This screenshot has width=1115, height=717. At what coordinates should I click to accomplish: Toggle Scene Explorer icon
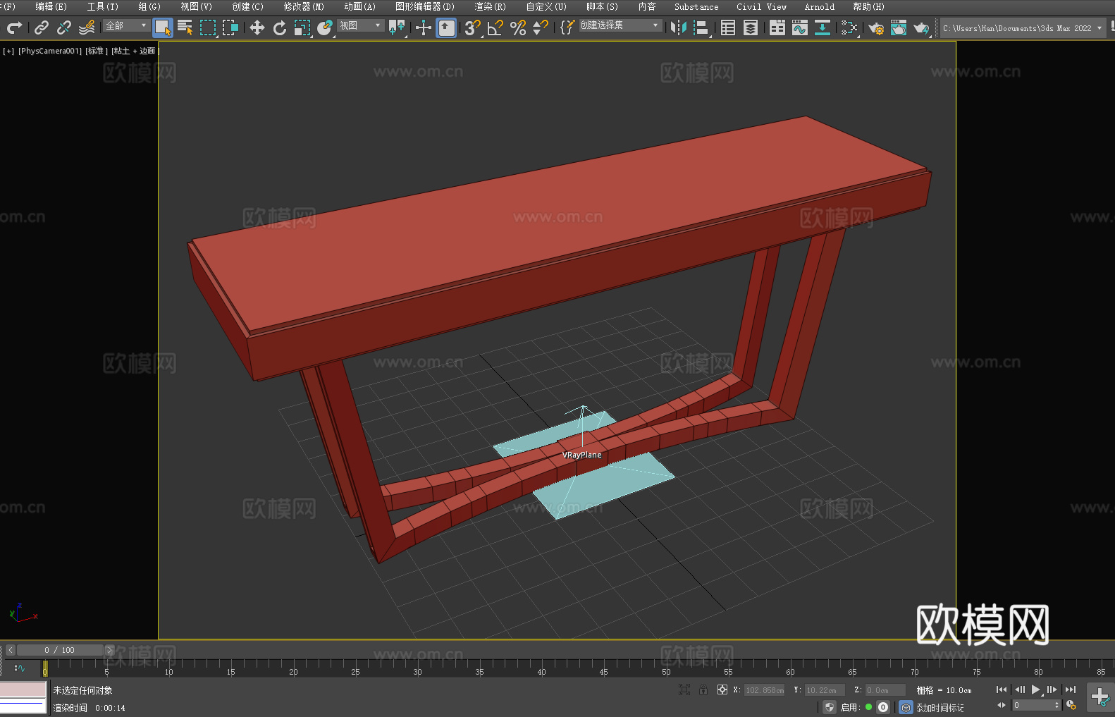tap(728, 27)
